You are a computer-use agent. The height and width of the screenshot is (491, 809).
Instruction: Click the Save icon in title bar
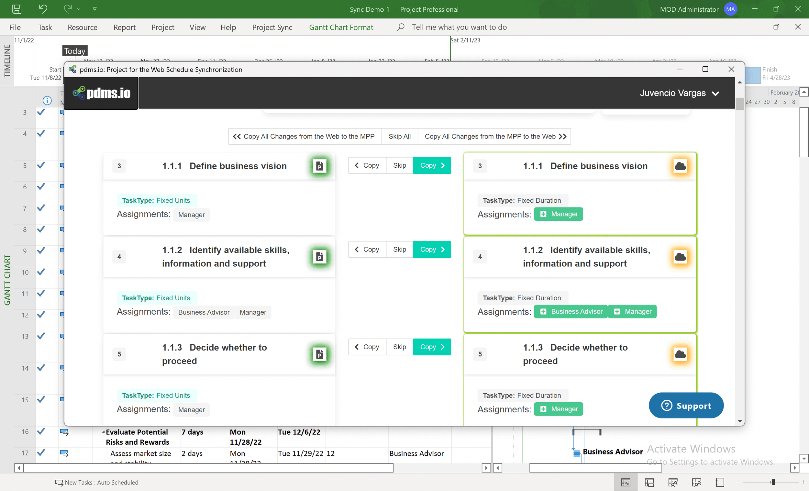[17, 9]
